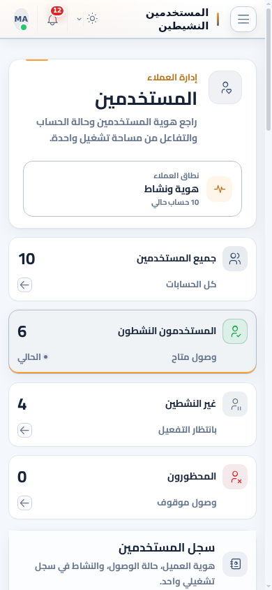Image resolution: width=272 pixels, height=590 pixels.
Task: Select the المحظورون filter card
Action: pyautogui.click(x=133, y=487)
